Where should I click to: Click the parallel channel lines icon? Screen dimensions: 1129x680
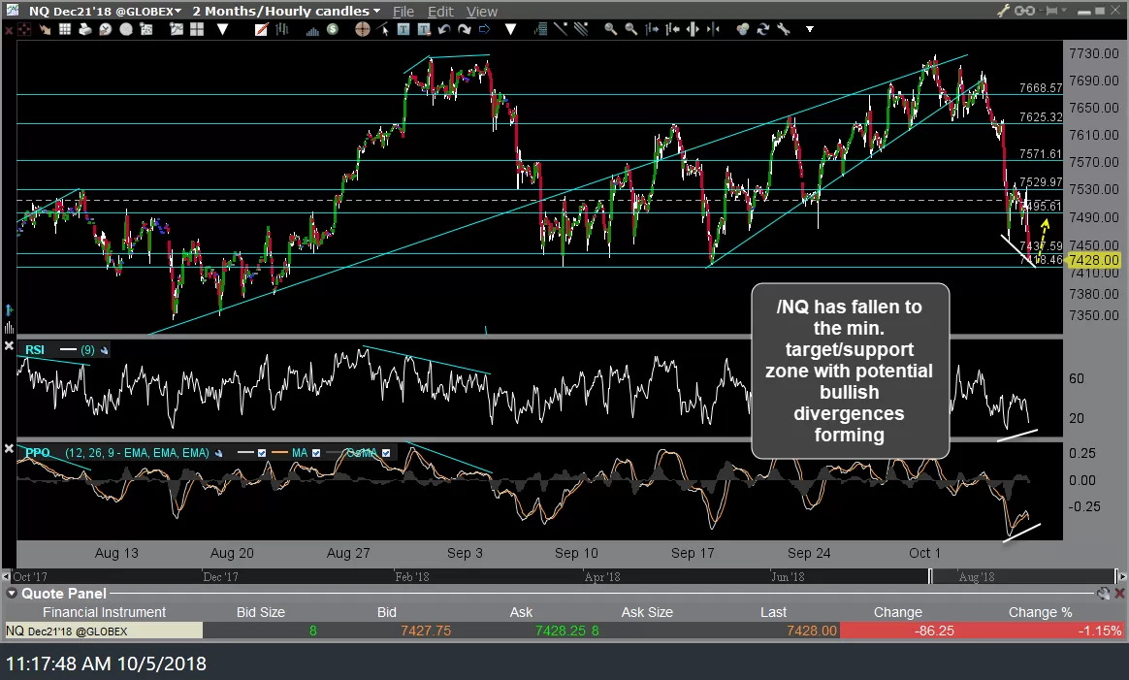tap(581, 29)
